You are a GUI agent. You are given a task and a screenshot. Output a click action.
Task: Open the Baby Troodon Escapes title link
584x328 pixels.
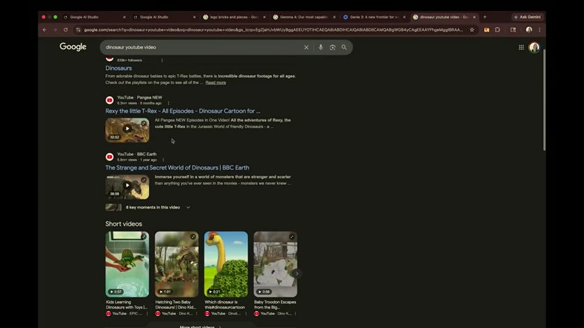[x=275, y=304]
